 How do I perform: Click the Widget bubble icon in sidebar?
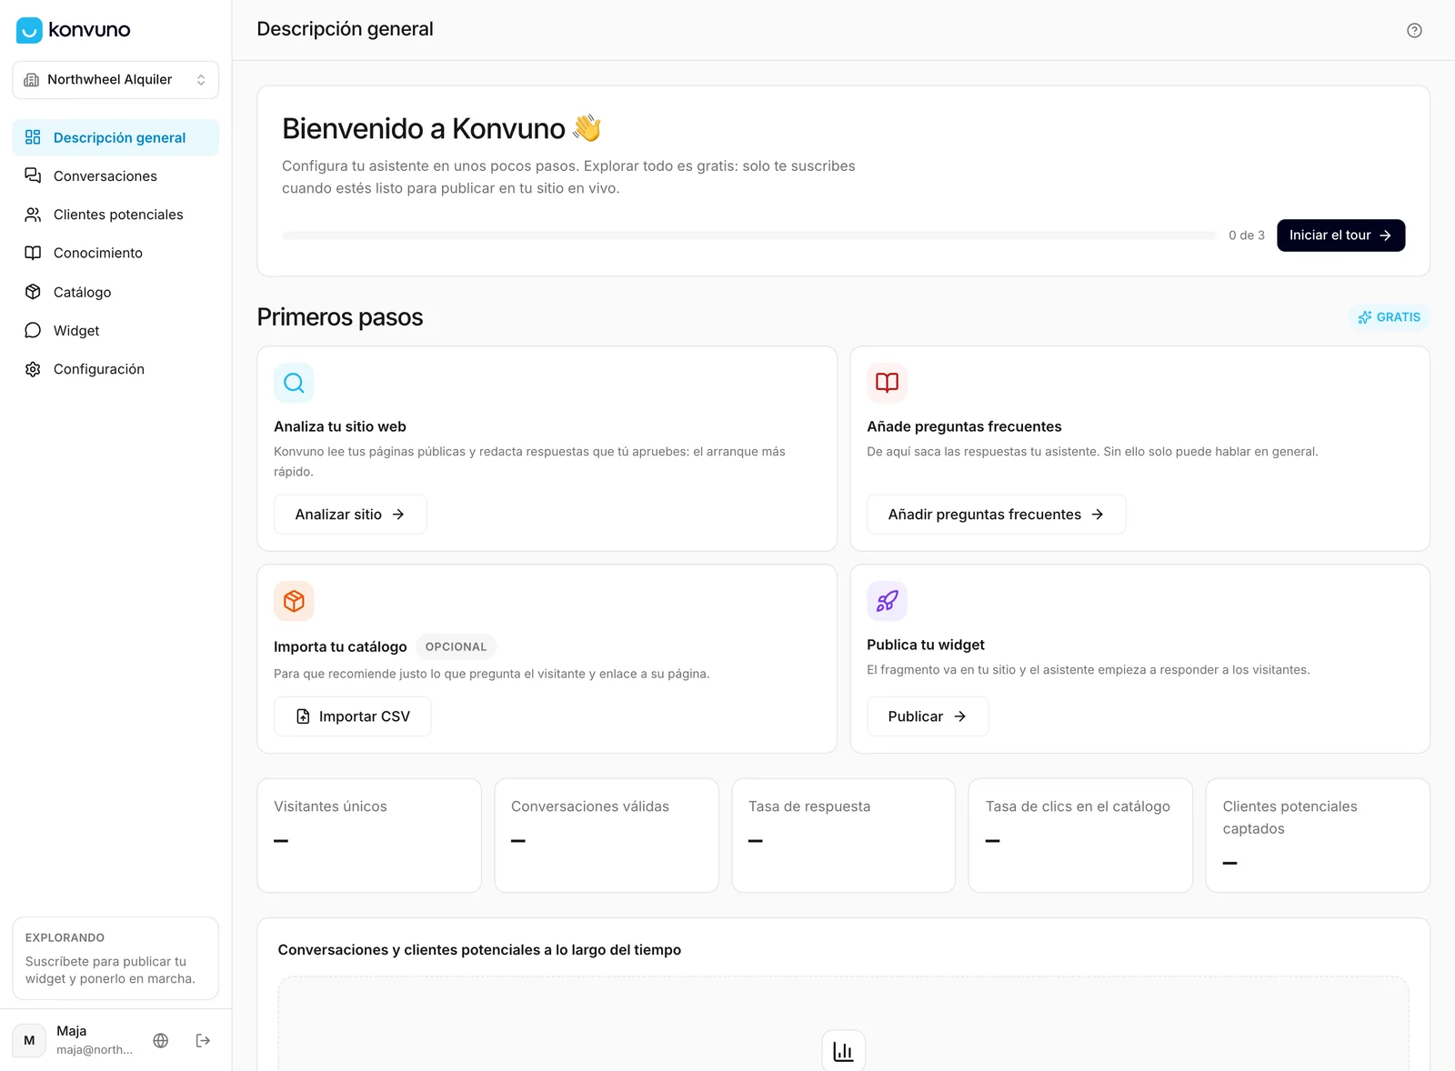[33, 330]
